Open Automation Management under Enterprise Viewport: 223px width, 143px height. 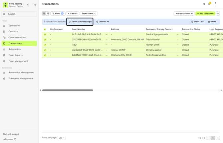point(19,72)
